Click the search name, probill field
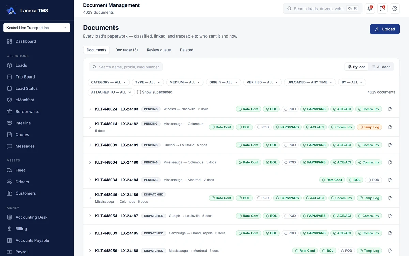The image size is (409, 256). pyautogui.click(x=126, y=67)
